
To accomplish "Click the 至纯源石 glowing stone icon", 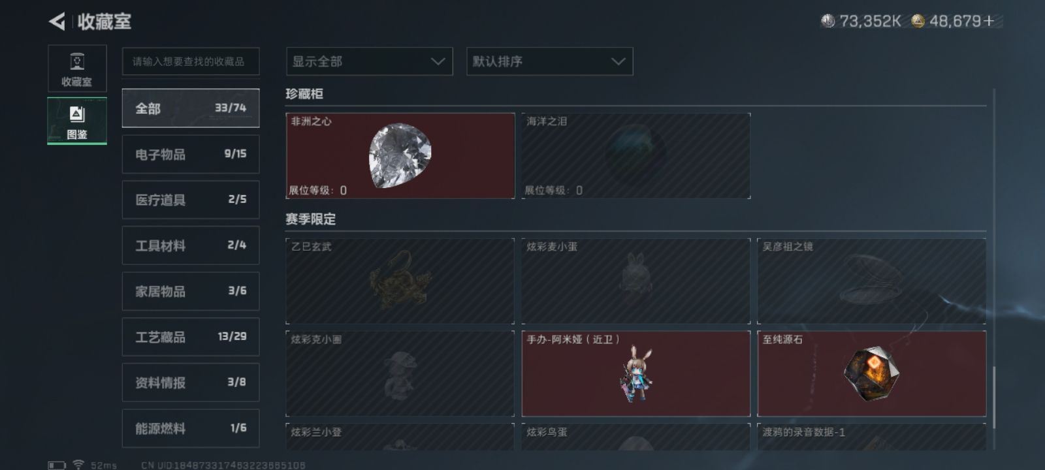I will click(x=871, y=373).
